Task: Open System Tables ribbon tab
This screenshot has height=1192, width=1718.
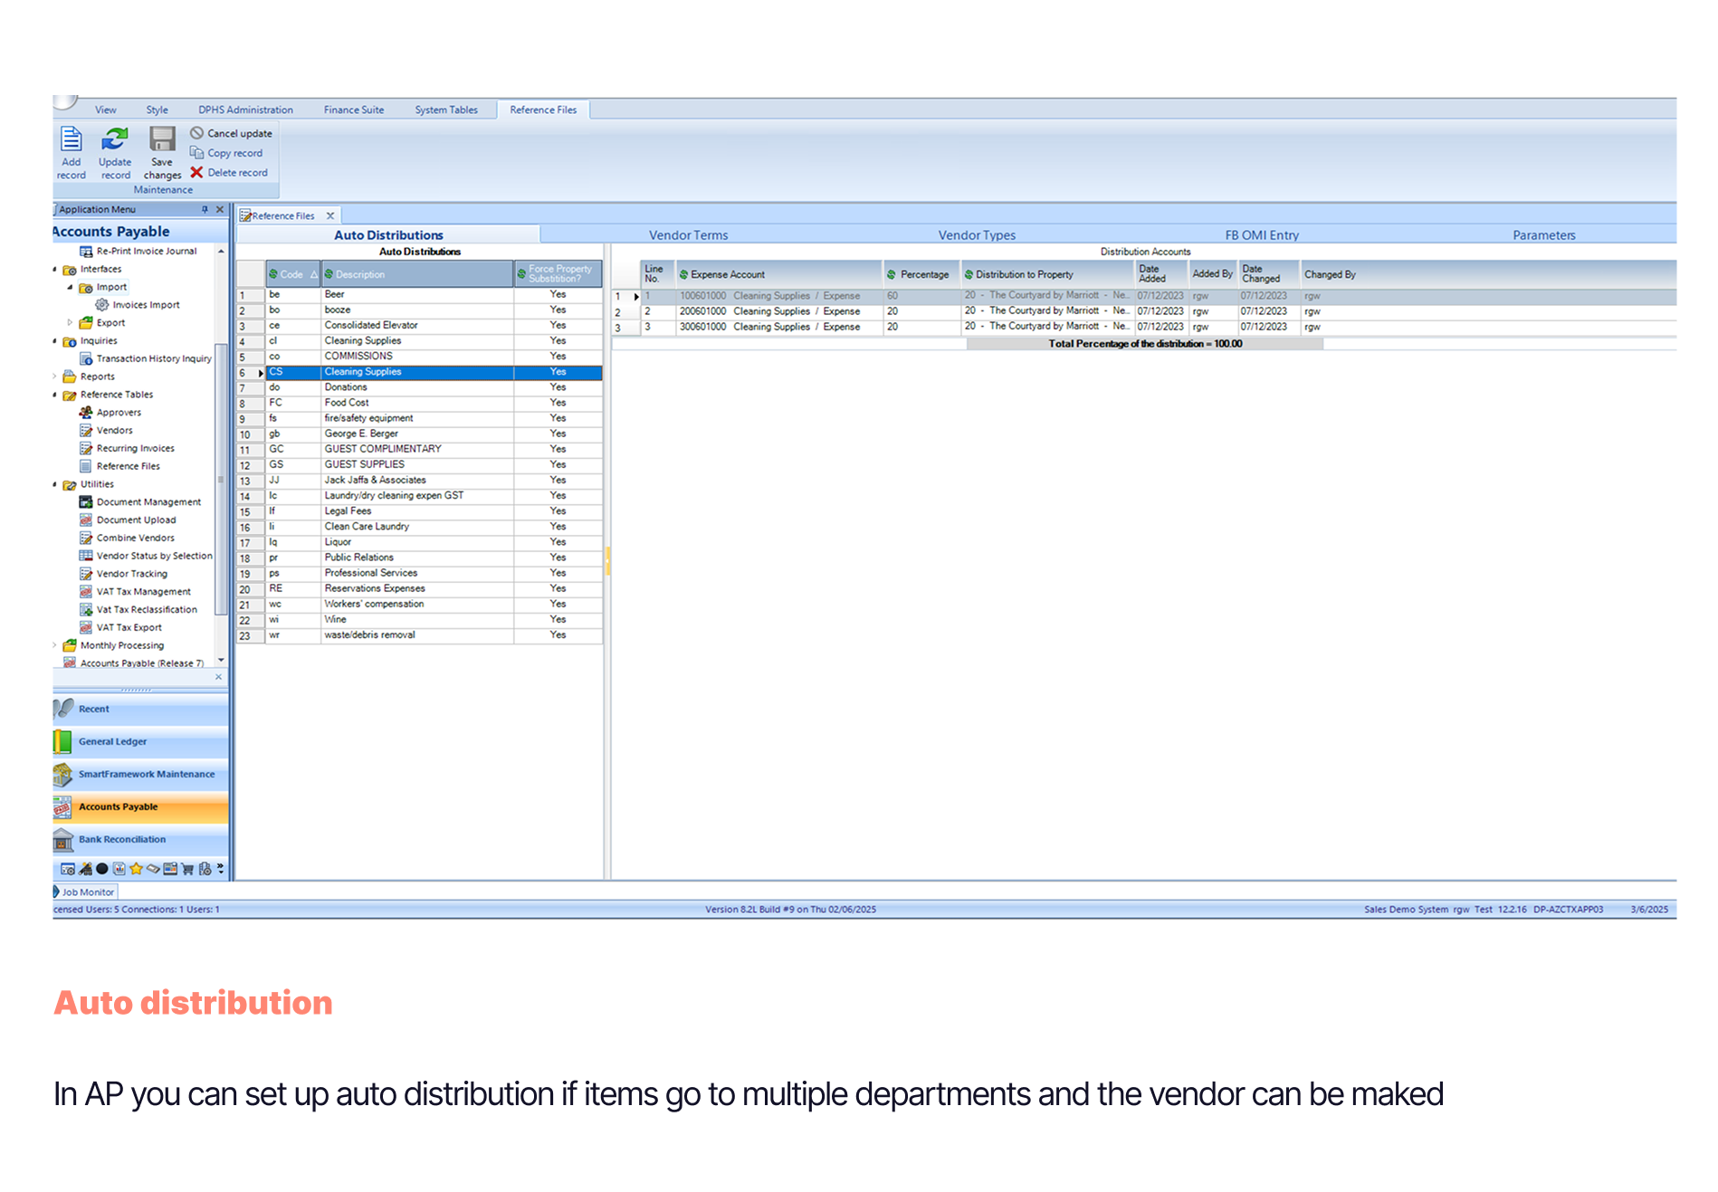Action: pyautogui.click(x=446, y=110)
